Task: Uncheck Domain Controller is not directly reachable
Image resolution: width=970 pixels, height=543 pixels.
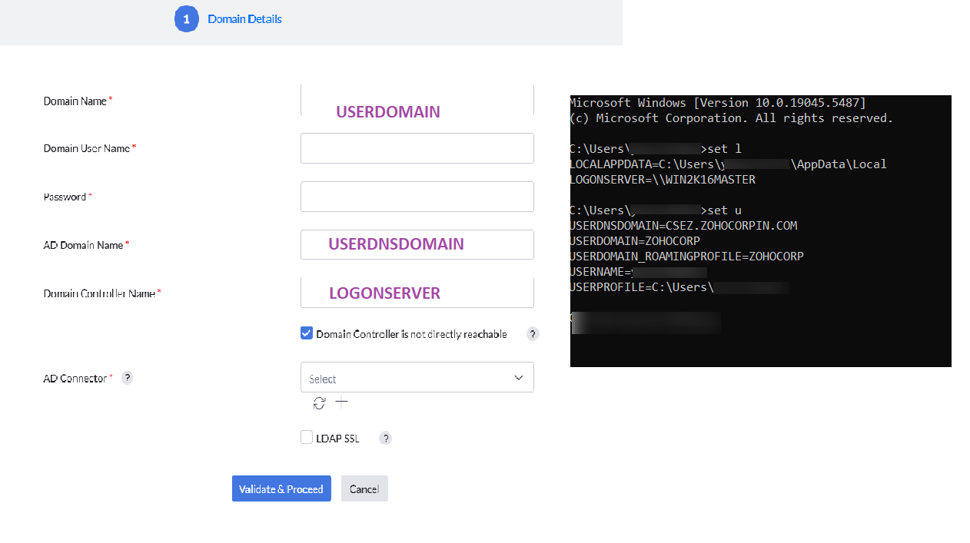Action: point(307,333)
